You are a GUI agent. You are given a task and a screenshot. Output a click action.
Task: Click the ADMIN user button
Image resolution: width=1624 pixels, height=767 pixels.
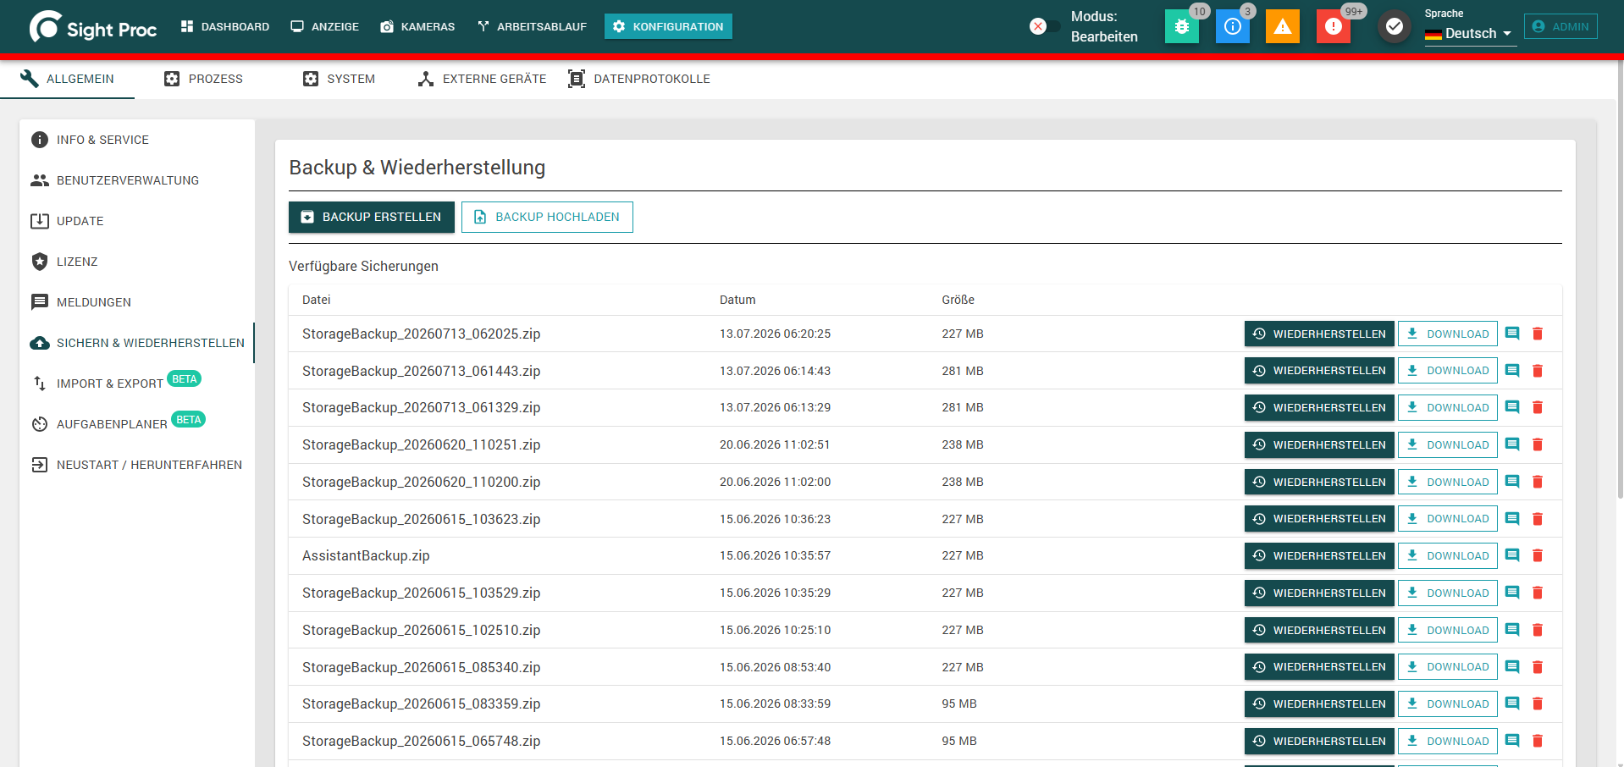pyautogui.click(x=1560, y=26)
